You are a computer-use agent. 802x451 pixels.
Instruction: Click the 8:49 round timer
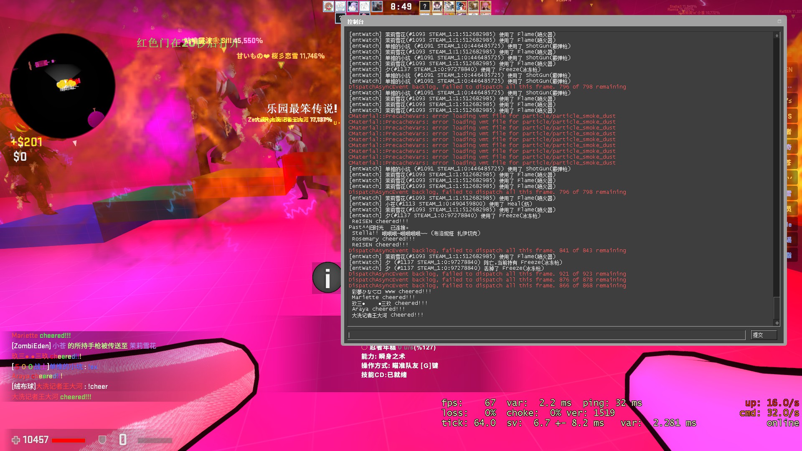point(401,7)
